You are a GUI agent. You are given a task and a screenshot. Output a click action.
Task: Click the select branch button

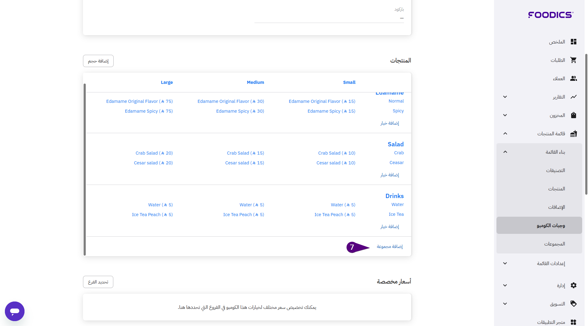coord(98,282)
